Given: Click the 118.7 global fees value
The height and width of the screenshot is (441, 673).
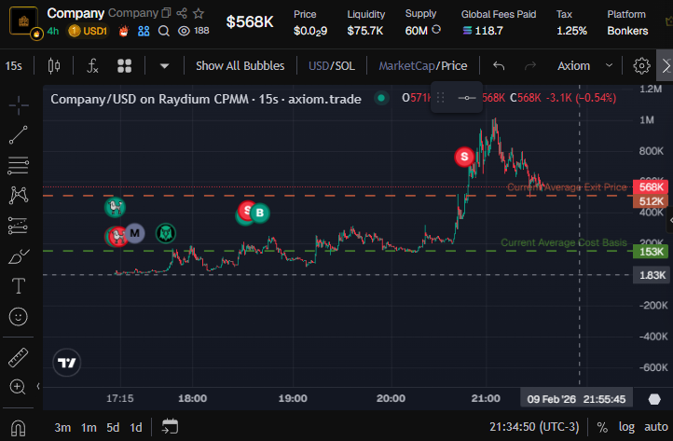Looking at the screenshot, I should coord(488,31).
